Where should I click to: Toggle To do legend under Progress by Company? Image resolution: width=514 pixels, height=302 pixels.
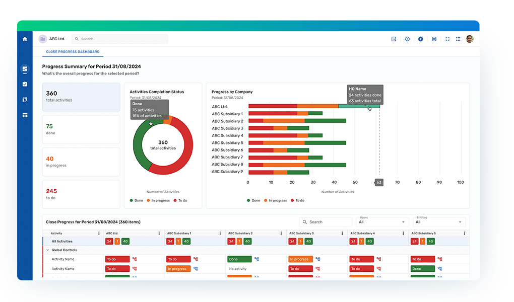[x=297, y=200]
